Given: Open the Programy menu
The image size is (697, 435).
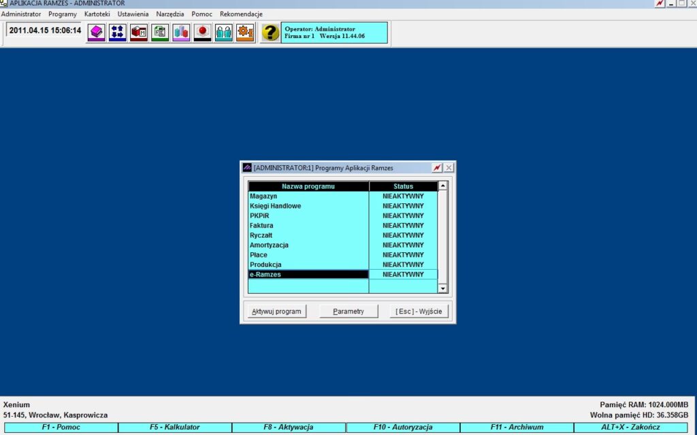Looking at the screenshot, I should pos(63,14).
